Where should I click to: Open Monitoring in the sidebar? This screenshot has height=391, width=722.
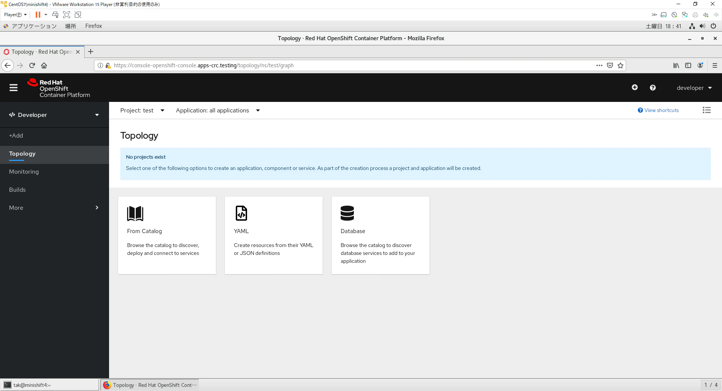(55, 172)
